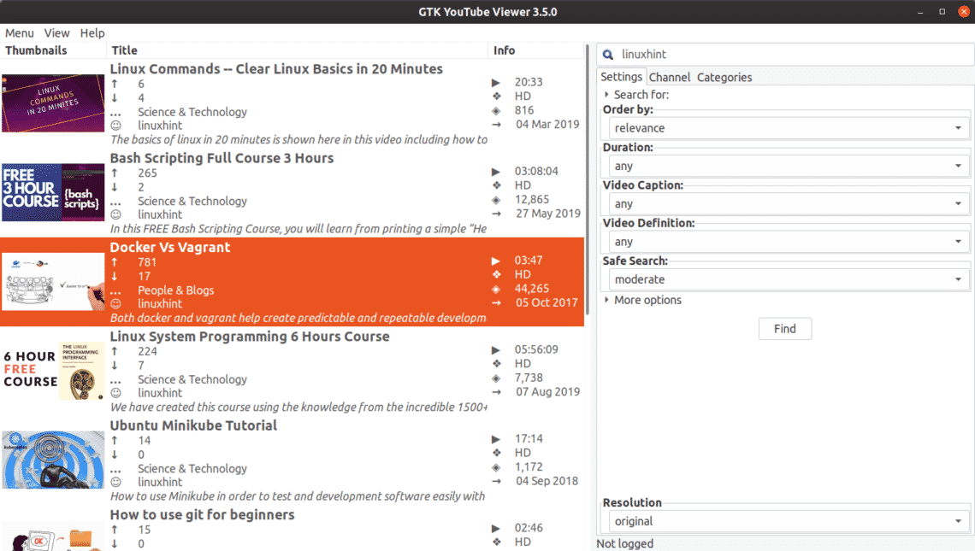The width and height of the screenshot is (975, 551).
Task: Open the Order by relevance dropdown
Action: pyautogui.click(x=789, y=128)
